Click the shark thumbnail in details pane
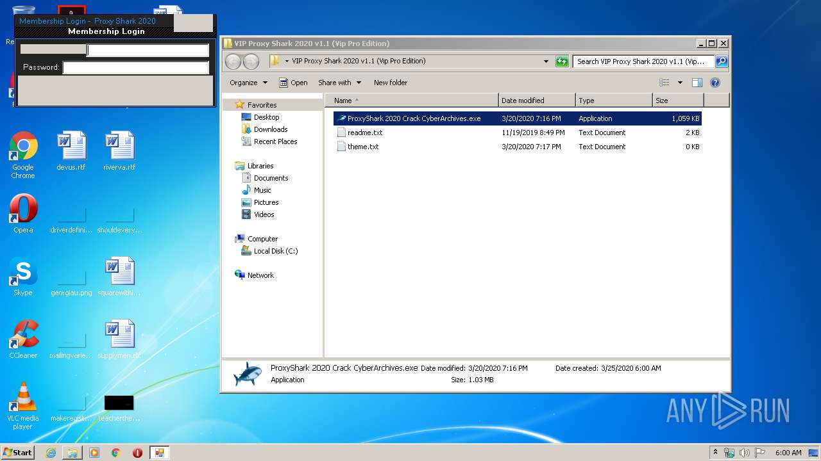 tap(247, 373)
